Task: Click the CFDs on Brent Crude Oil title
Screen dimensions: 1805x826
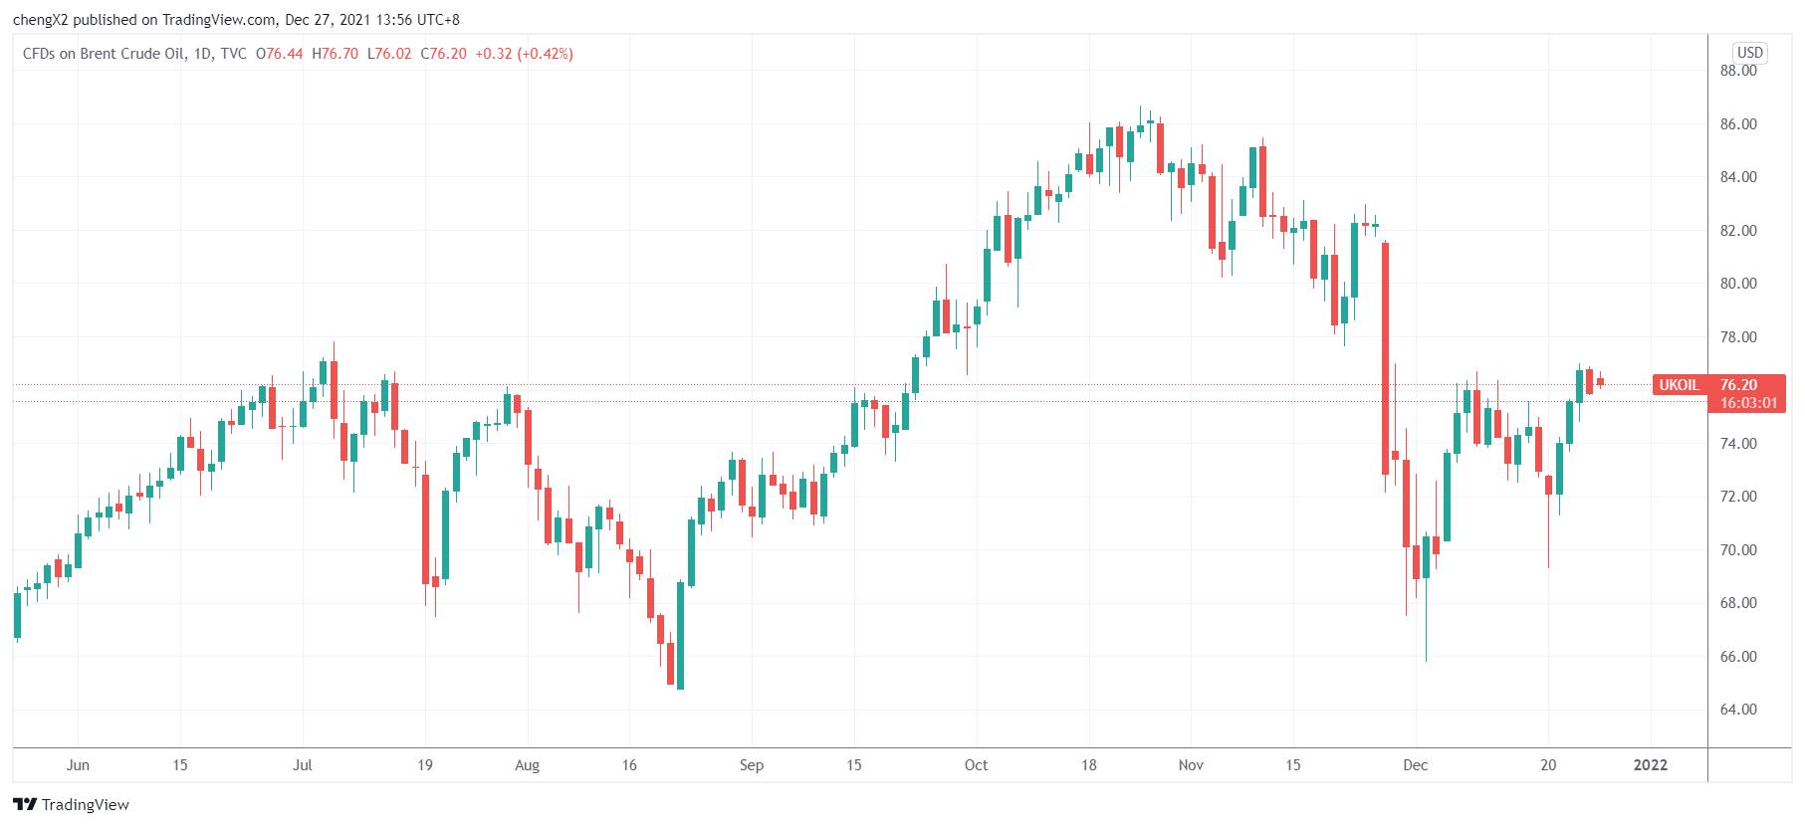Action: 104,54
